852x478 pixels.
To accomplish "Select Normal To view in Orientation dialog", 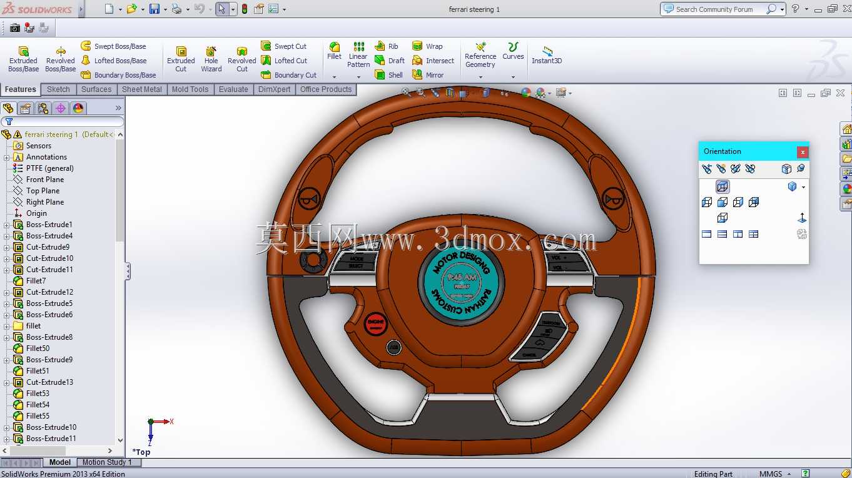I will click(802, 218).
